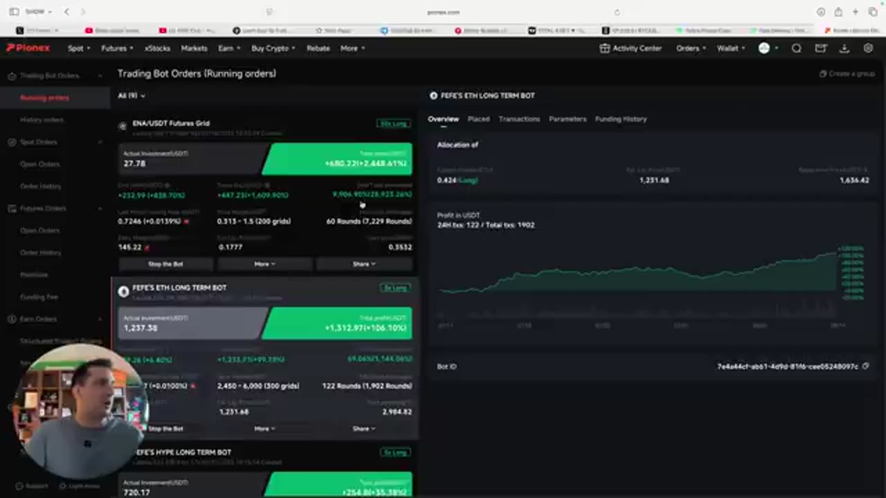Click the ENA/USDT green total profit banner

pos(337,158)
